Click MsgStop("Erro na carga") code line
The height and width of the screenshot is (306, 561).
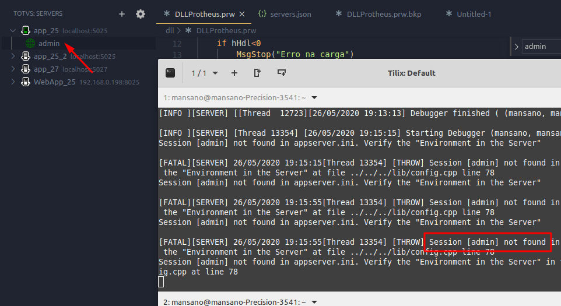(x=295, y=54)
